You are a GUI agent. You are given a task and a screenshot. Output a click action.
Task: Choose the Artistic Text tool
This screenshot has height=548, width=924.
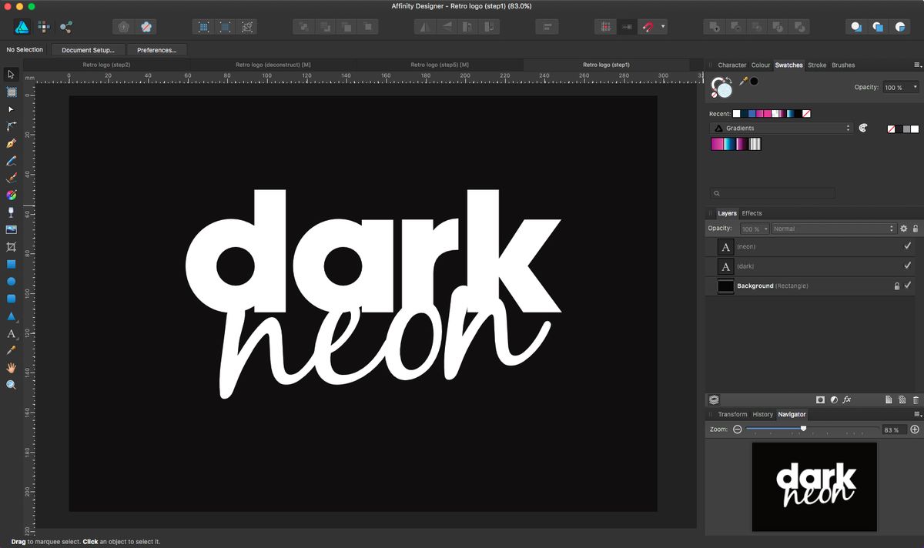tap(11, 333)
